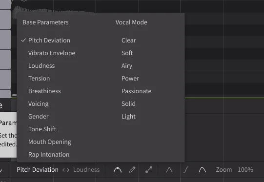Choose Vibrato Envelope parameter
The image size is (264, 182).
[52, 53]
